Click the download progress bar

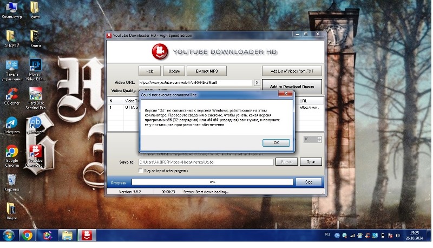(212, 182)
